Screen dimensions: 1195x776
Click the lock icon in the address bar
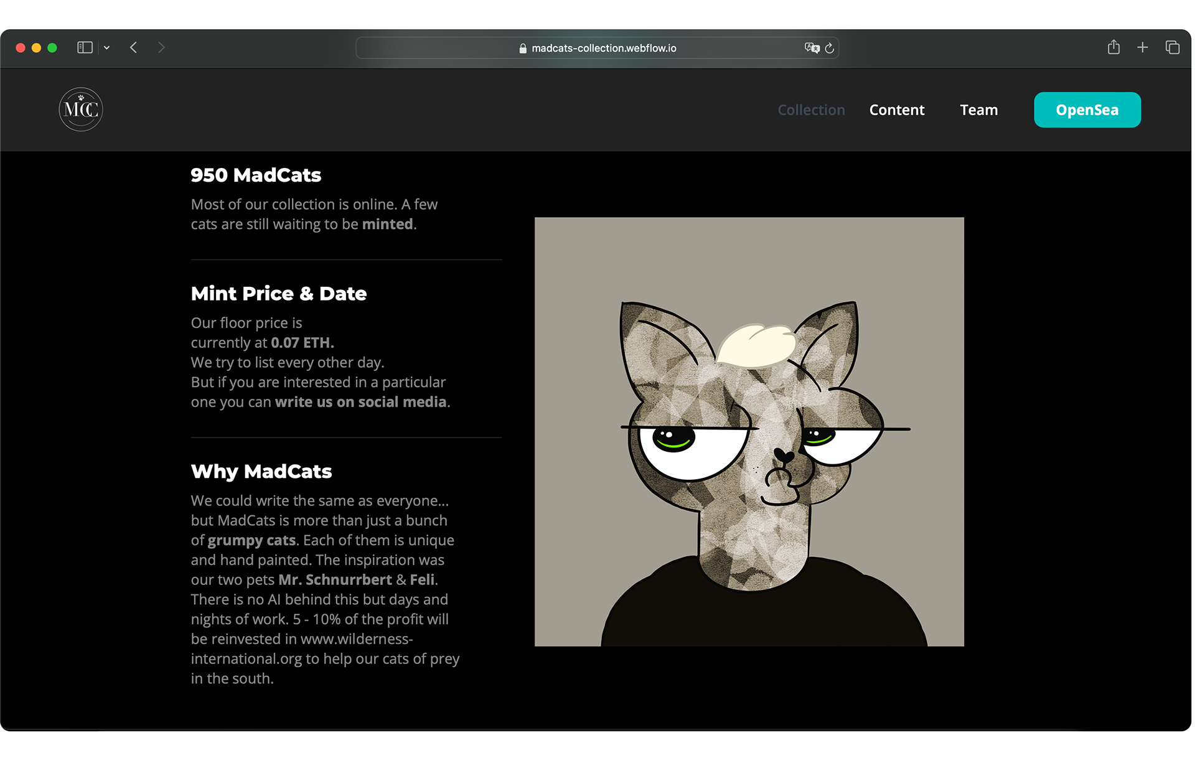coord(523,48)
